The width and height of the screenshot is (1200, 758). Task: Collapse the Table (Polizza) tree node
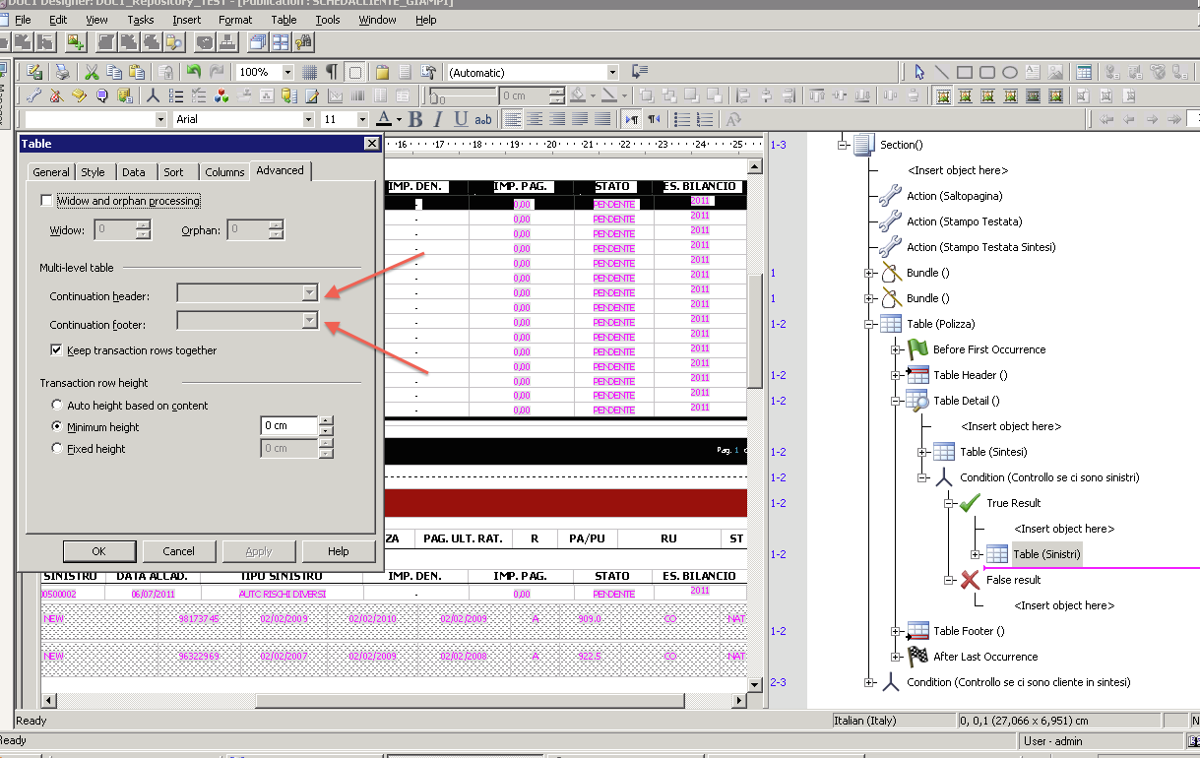point(869,324)
